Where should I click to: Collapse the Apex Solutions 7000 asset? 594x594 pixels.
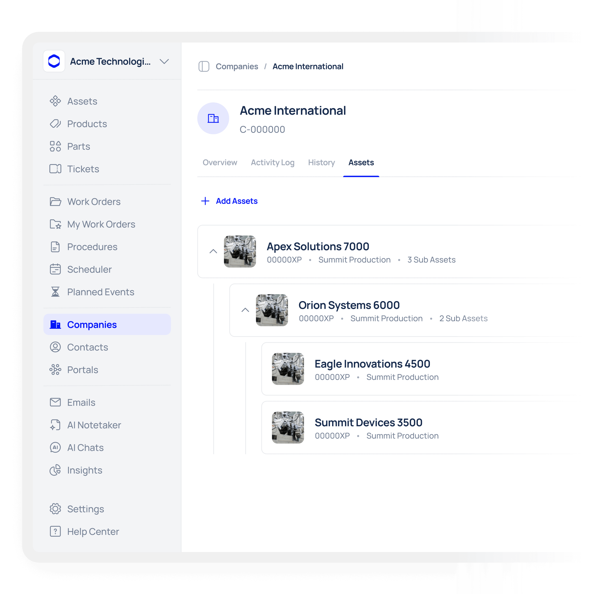213,251
